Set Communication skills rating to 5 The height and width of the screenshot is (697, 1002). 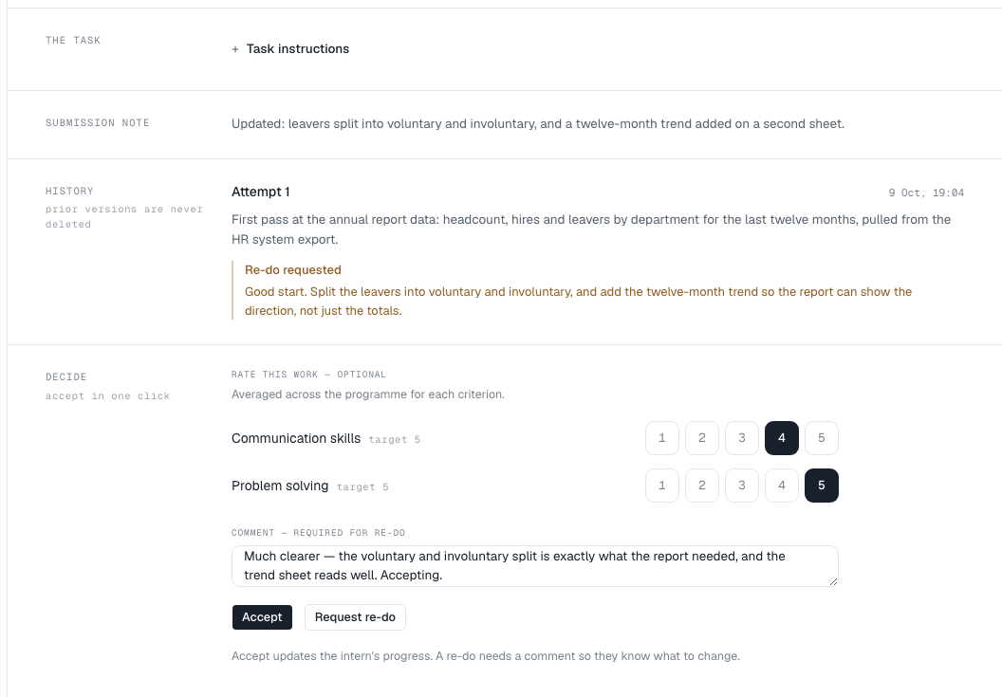[821, 438]
